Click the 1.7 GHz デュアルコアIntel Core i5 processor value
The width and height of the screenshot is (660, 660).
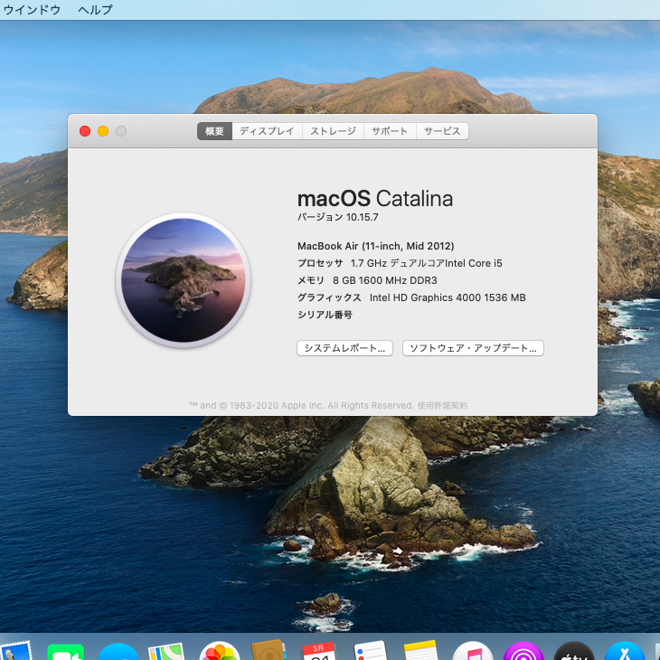point(427,263)
